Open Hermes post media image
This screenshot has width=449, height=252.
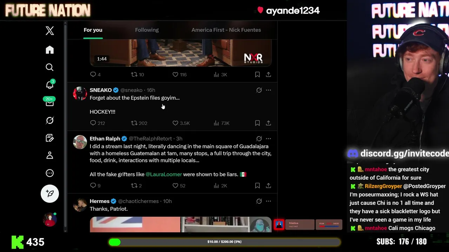(181, 224)
